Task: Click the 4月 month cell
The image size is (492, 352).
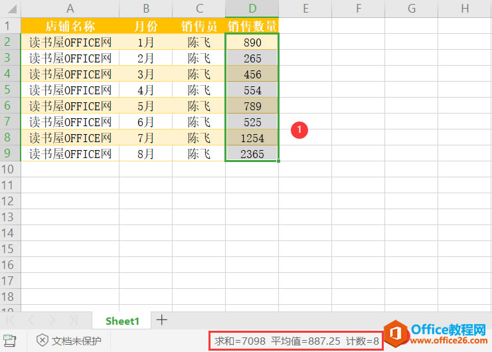Action: click(x=145, y=90)
